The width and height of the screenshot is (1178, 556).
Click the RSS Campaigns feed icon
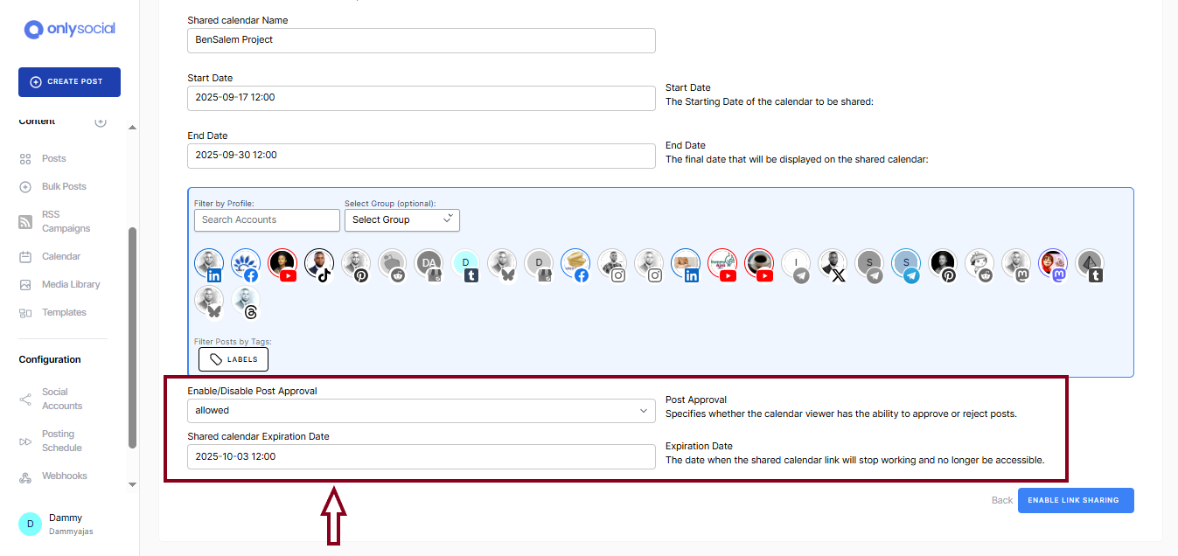[x=25, y=222]
